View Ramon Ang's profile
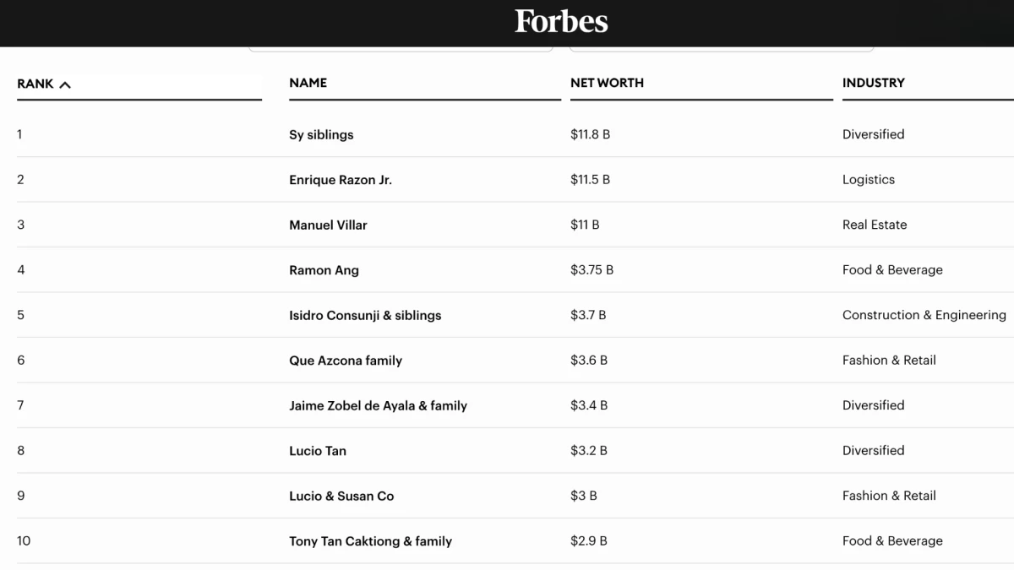The image size is (1014, 570). (x=324, y=270)
